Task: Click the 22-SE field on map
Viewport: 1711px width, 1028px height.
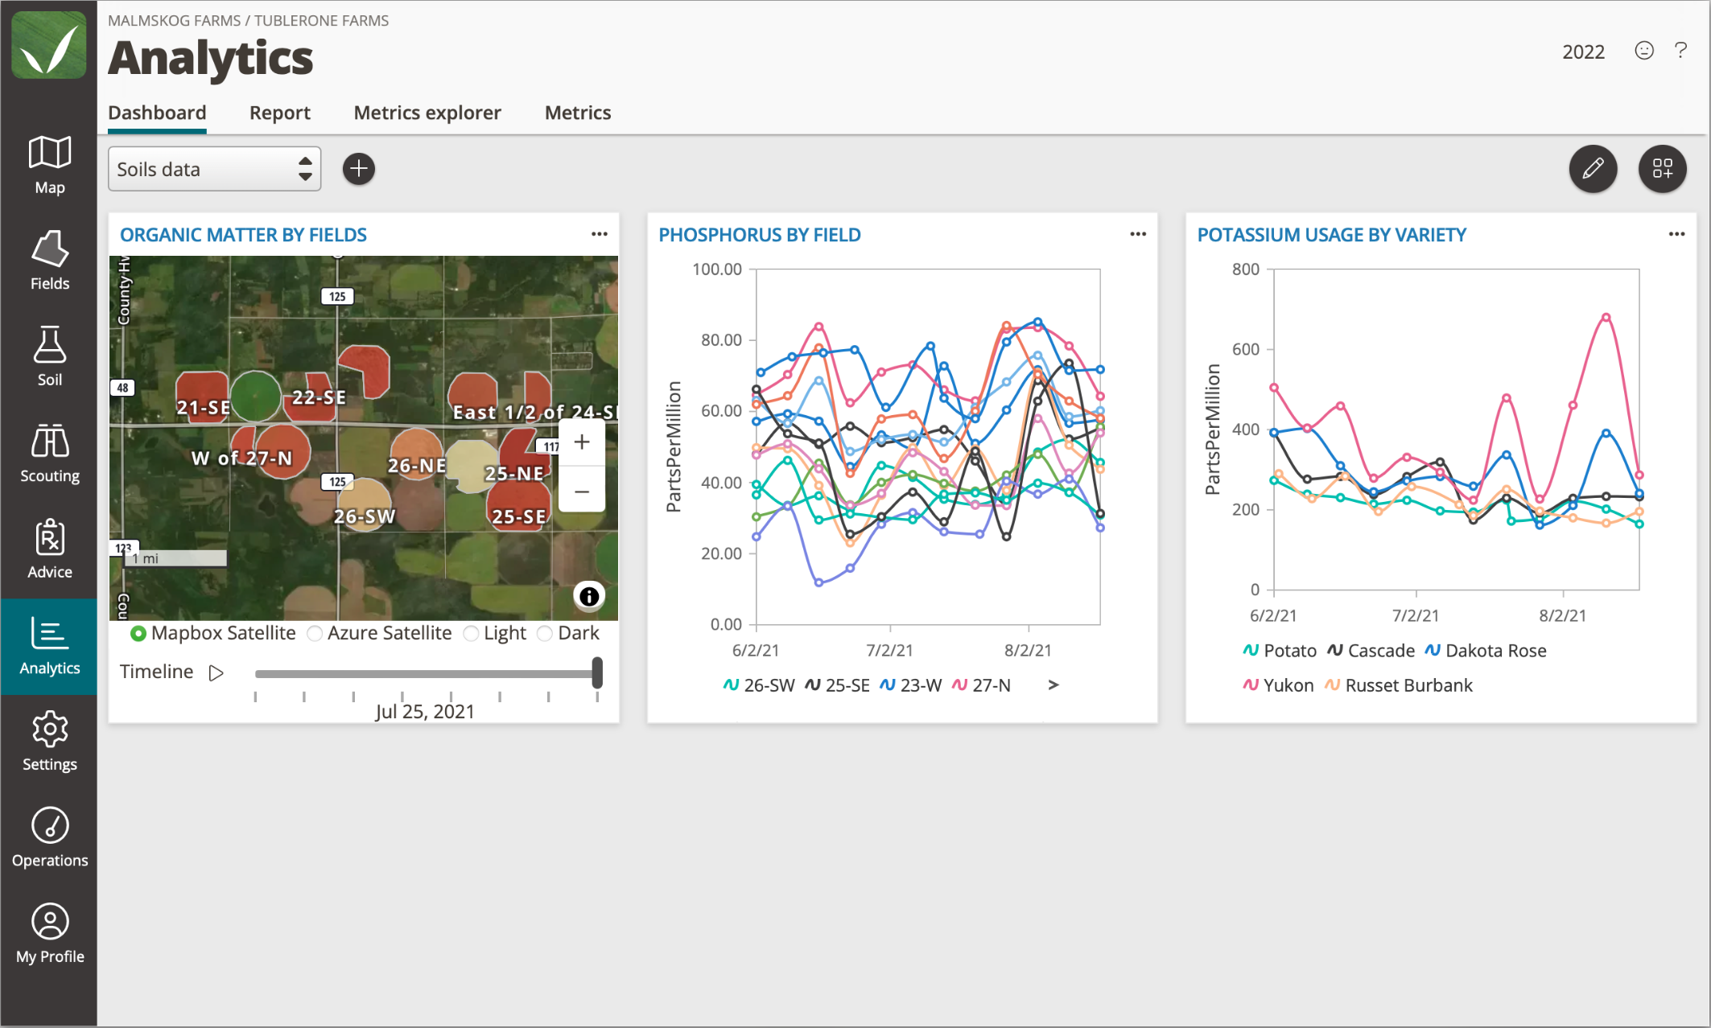Action: coord(318,396)
